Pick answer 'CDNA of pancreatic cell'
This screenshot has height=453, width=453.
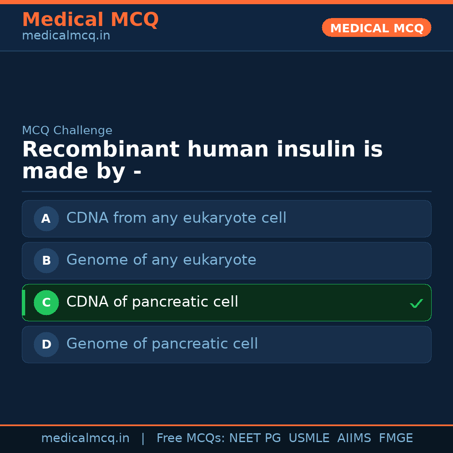coord(152,302)
